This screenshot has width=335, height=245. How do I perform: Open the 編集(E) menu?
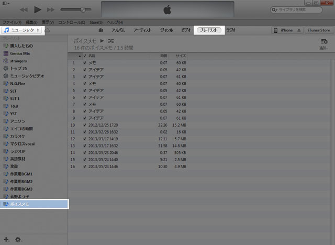(31, 22)
